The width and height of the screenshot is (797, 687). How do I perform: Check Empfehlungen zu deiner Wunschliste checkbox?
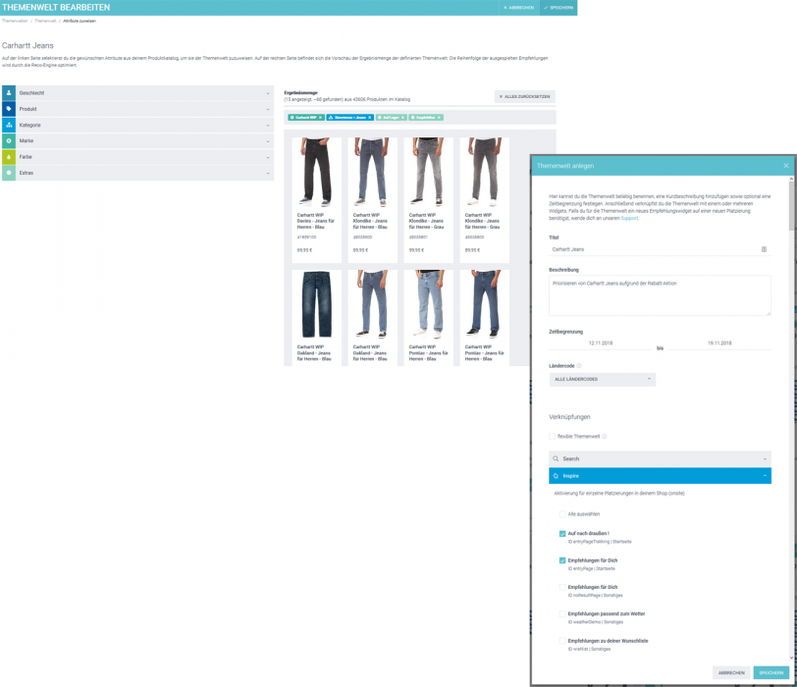(x=562, y=641)
